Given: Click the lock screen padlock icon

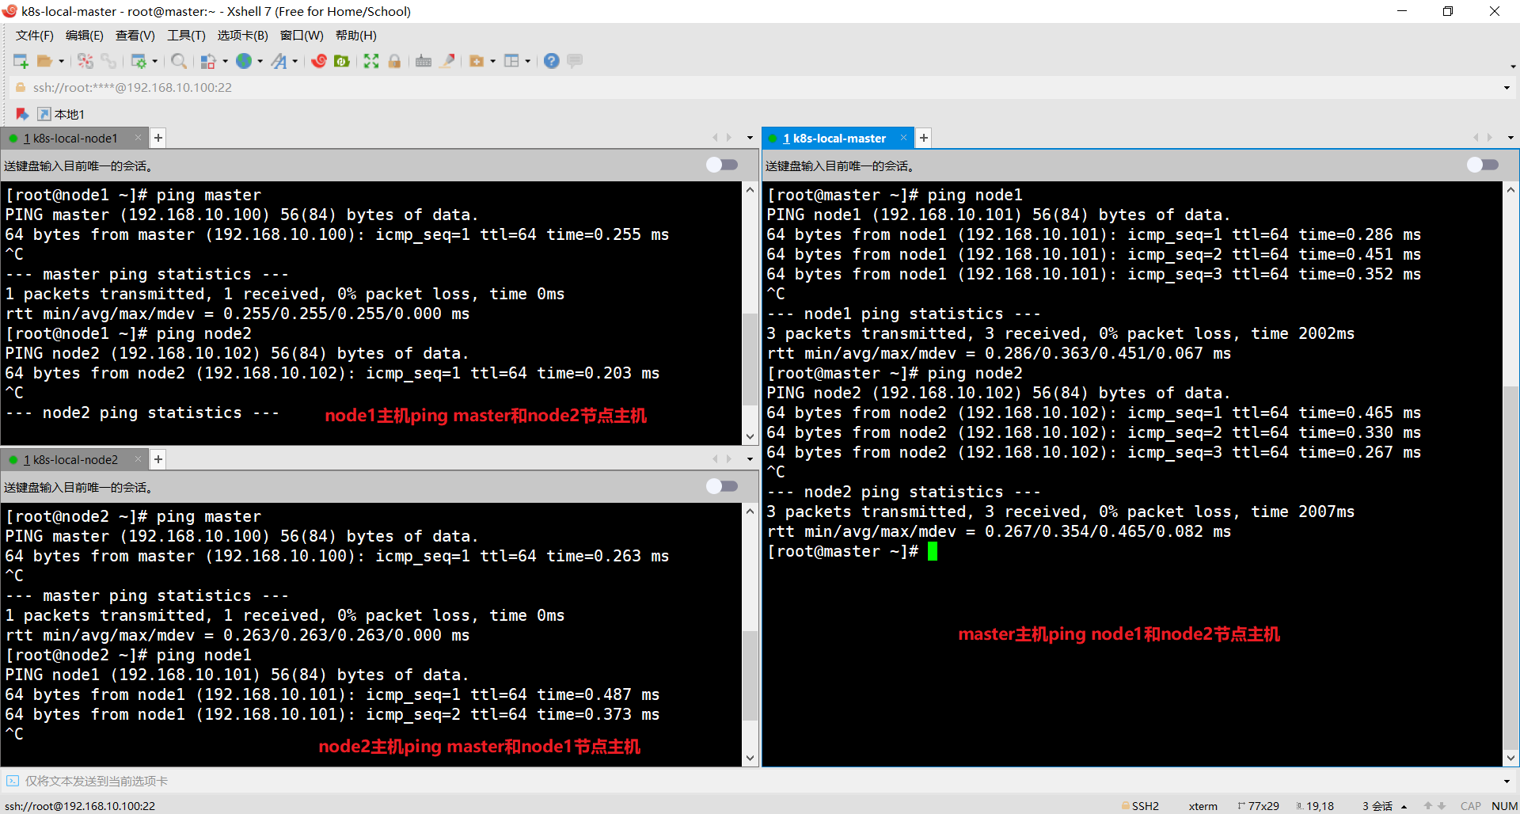Looking at the screenshot, I should tap(394, 61).
